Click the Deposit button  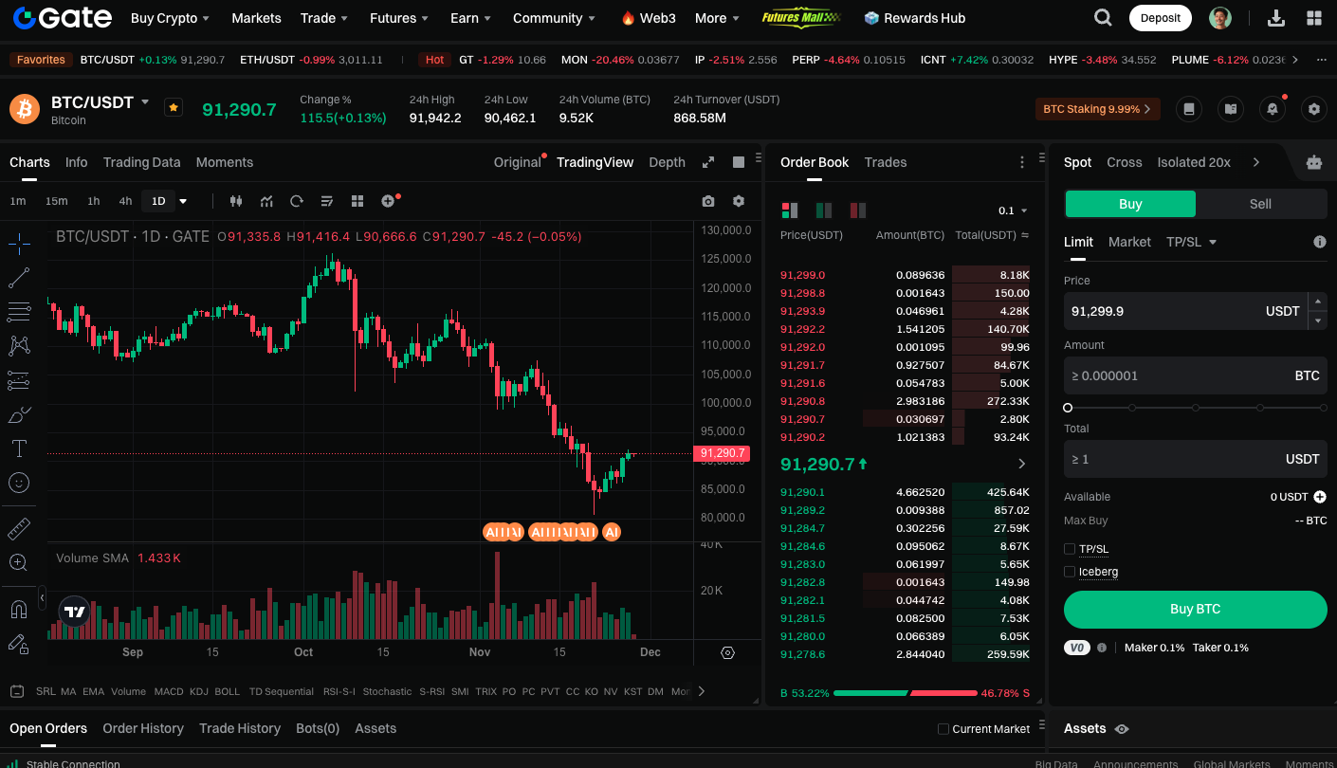tap(1160, 18)
